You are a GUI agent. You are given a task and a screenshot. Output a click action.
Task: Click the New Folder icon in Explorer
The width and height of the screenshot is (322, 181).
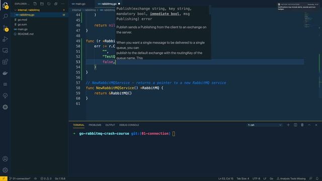pyautogui.click(x=42, y=4)
